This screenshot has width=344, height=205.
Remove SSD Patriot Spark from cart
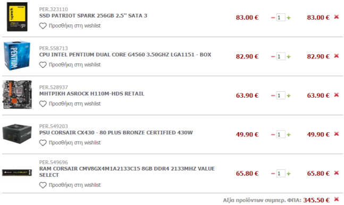pyautogui.click(x=337, y=17)
